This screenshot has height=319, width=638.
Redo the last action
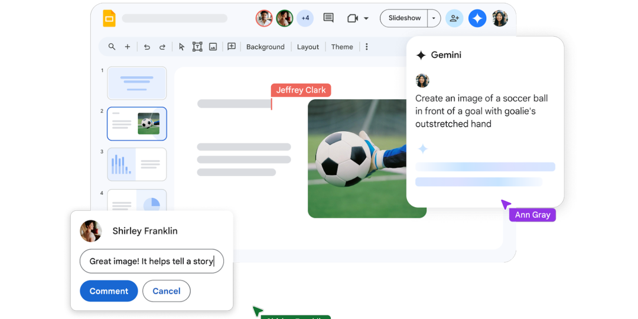click(x=162, y=47)
